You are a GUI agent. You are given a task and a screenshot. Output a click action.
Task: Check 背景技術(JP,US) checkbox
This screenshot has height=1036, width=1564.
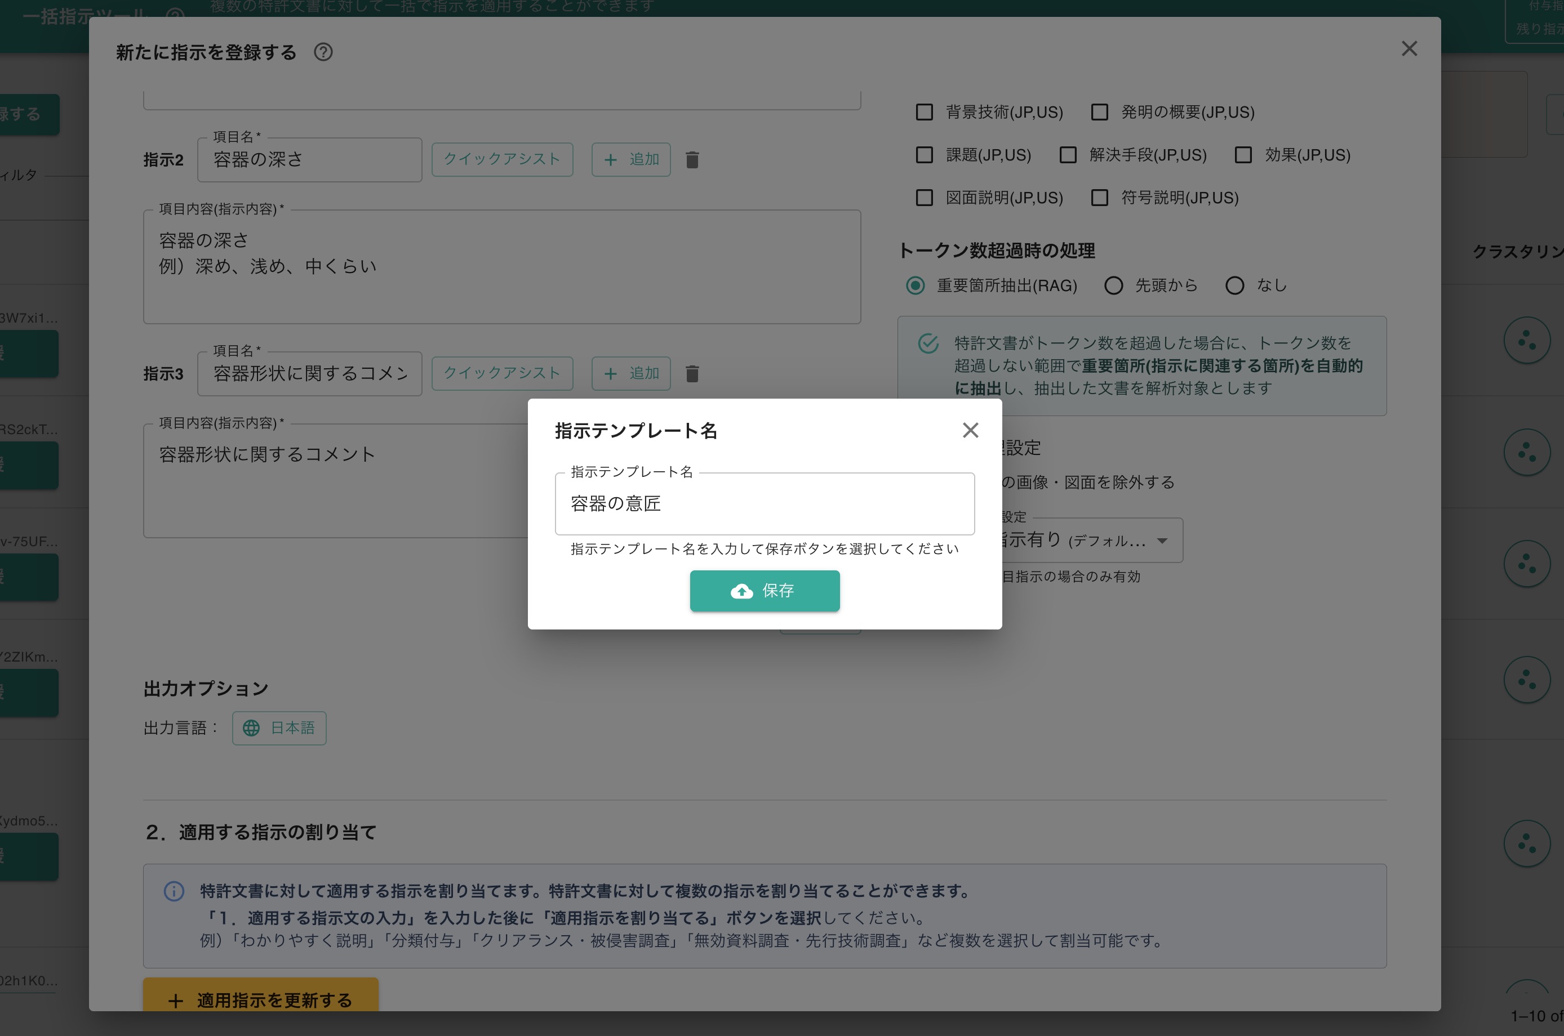tap(924, 112)
